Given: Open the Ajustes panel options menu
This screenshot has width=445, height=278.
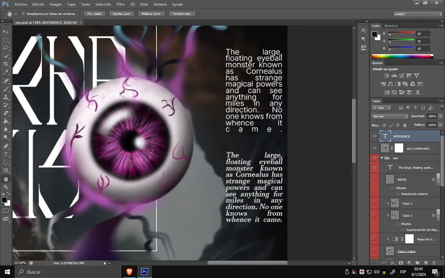Looking at the screenshot, I should click(x=441, y=63).
